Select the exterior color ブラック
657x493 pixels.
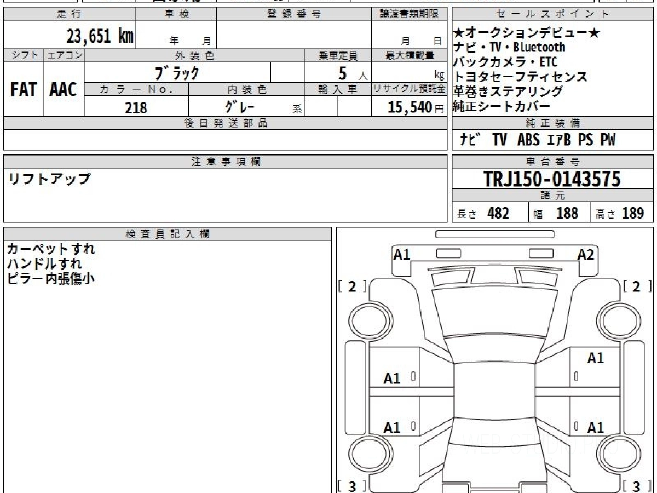(176, 72)
